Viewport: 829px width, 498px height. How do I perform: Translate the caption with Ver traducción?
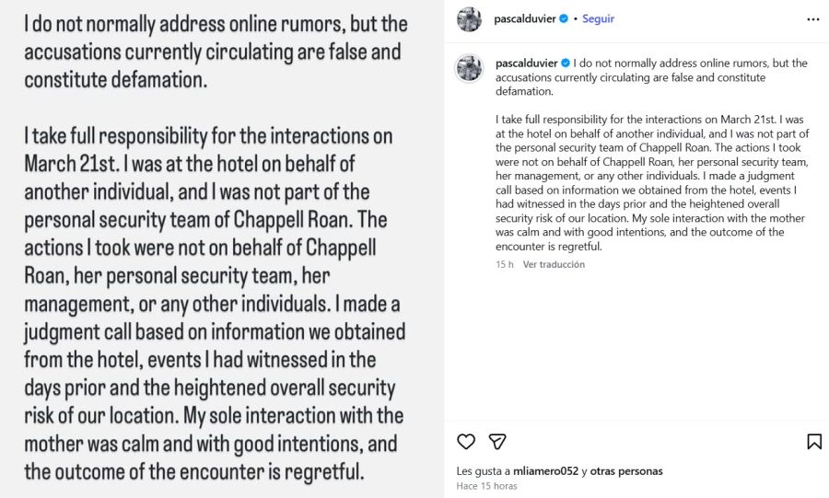pyautogui.click(x=554, y=264)
